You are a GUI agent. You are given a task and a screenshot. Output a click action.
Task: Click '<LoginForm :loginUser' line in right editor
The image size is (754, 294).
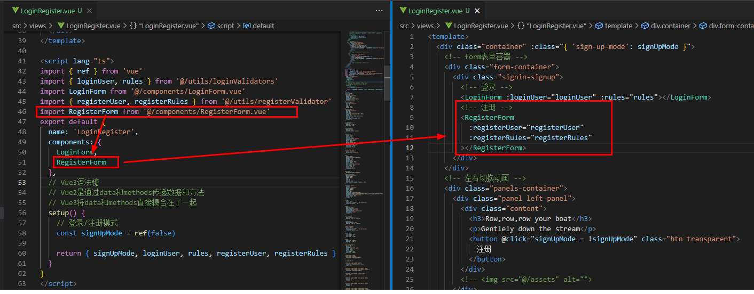pos(586,97)
